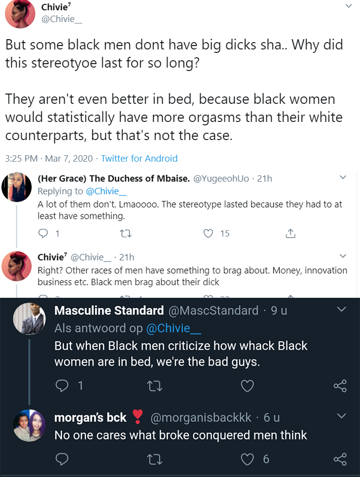Viewport: 360px width, 477px height.
Task: Share morgan's bck tweet
Action: pyautogui.click(x=340, y=459)
